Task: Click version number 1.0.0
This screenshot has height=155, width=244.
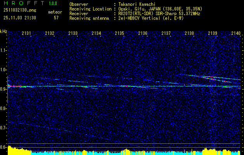Action: point(53,3)
